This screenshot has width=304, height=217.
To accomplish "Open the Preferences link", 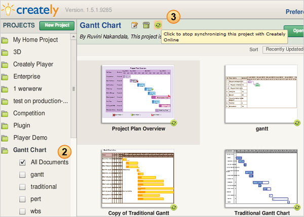I will pyautogui.click(x=295, y=12).
